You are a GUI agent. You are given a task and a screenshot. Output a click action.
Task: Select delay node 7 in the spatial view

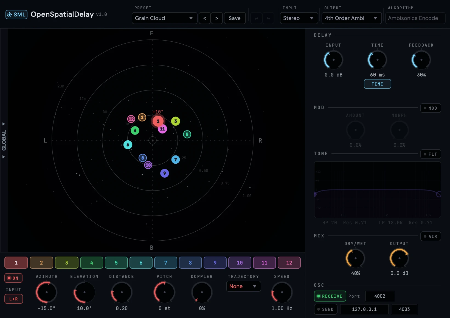pos(176,160)
